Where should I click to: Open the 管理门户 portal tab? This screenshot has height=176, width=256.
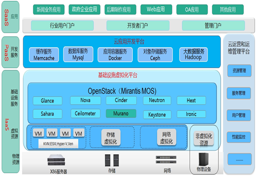[213, 25]
